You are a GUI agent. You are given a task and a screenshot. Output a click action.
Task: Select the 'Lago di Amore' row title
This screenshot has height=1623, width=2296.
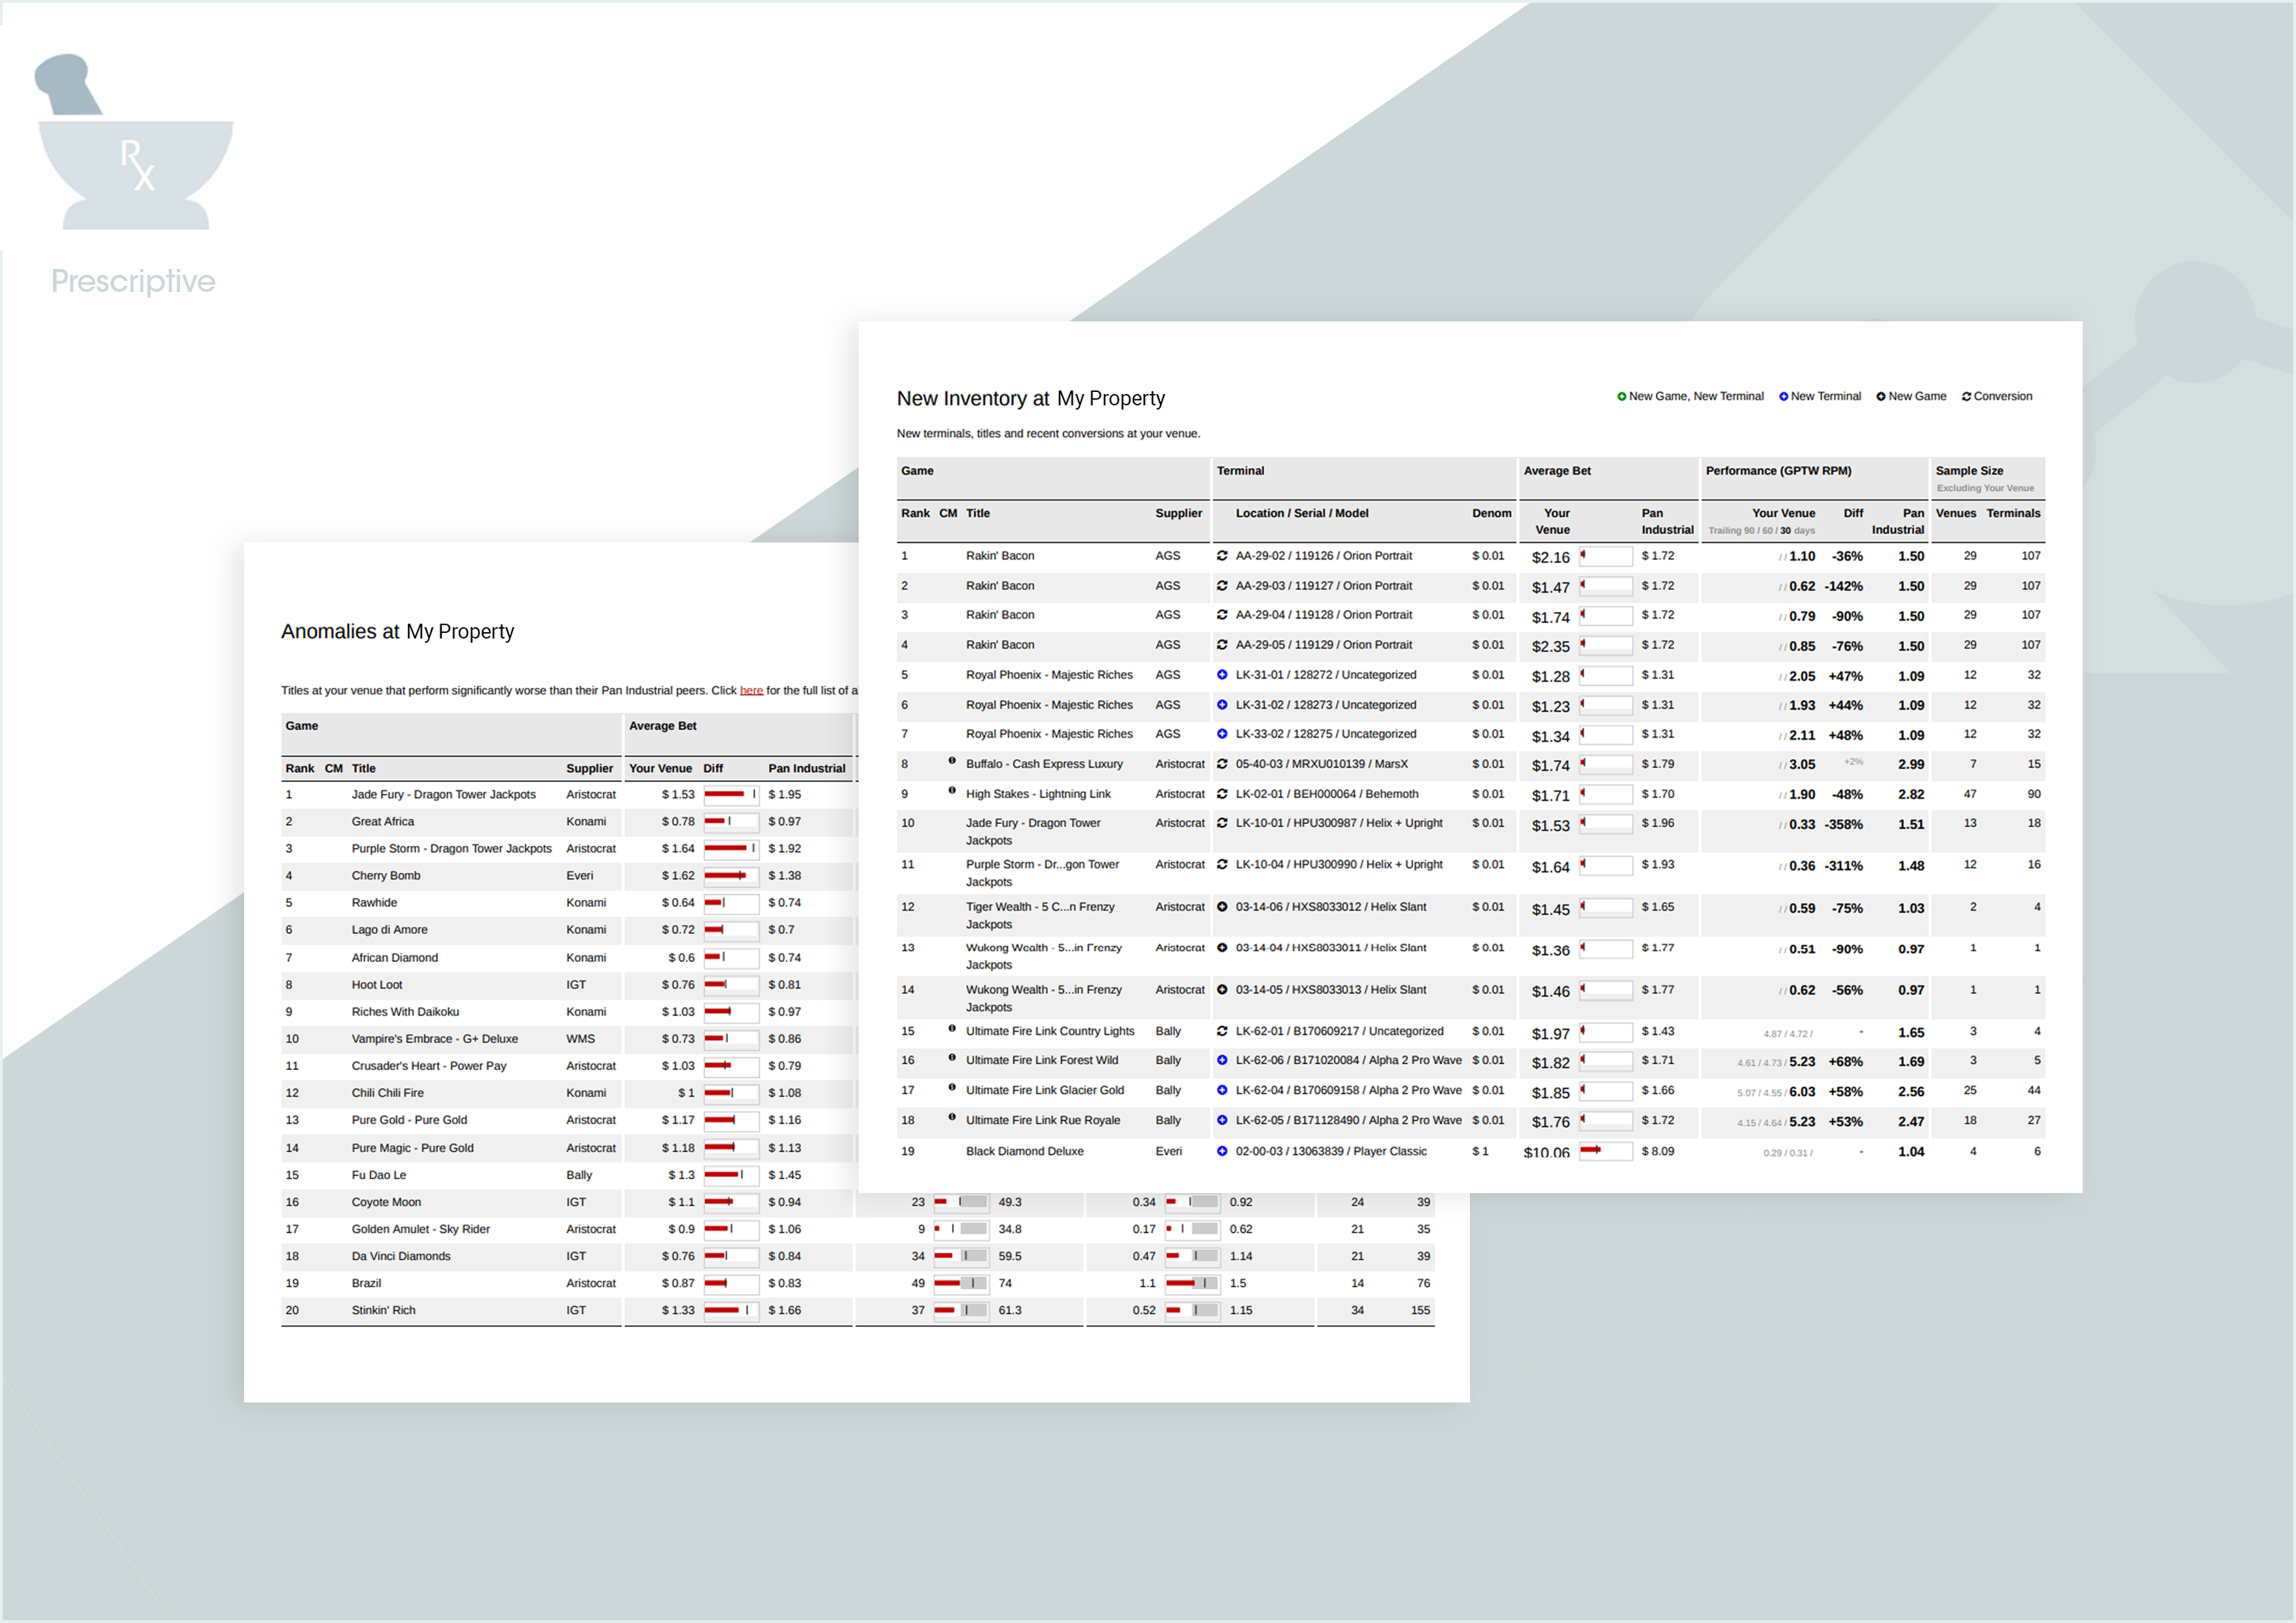[x=389, y=930]
